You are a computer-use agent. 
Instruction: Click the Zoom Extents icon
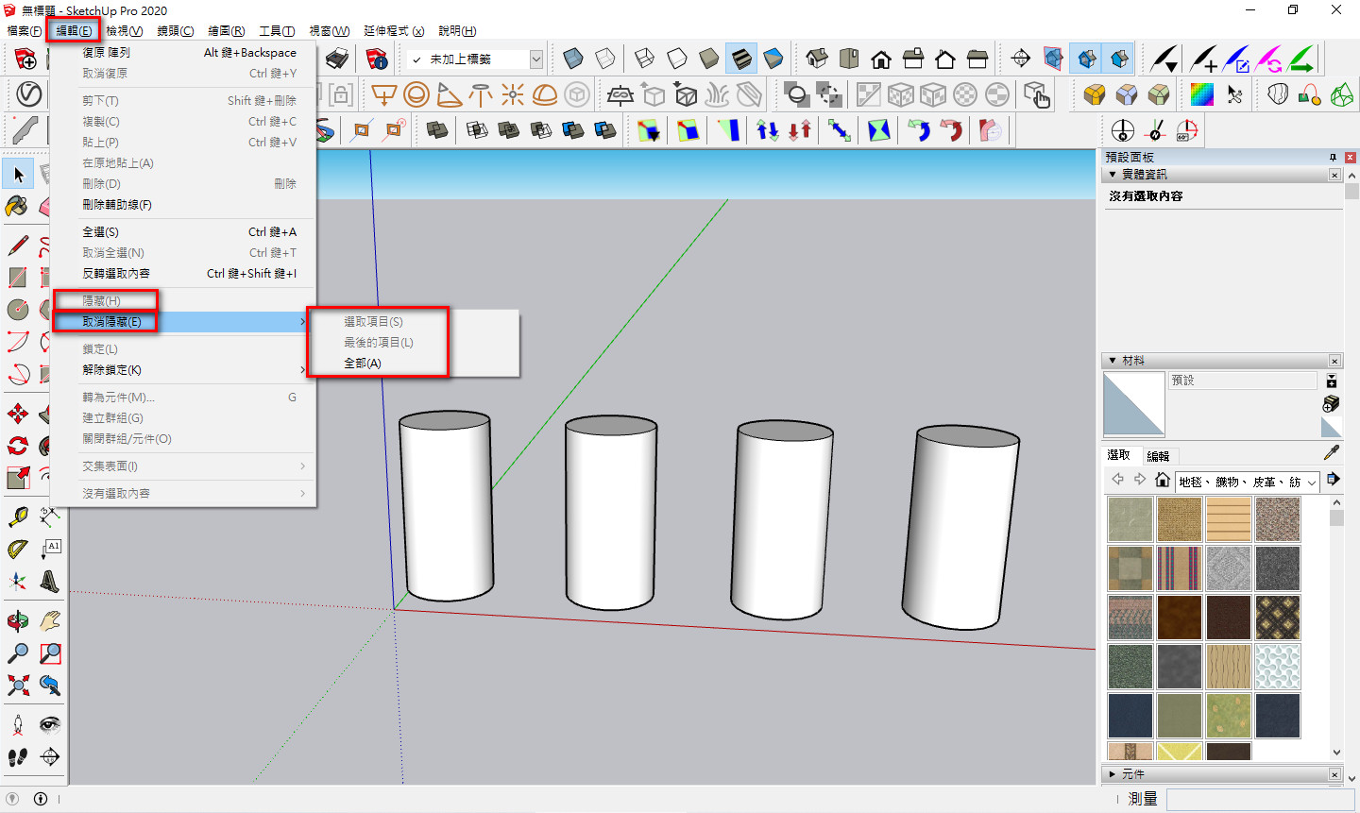click(x=17, y=685)
